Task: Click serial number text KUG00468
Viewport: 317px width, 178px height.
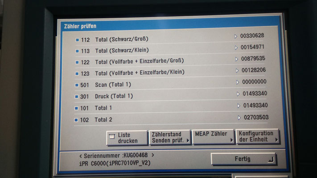Action: click(x=136, y=155)
